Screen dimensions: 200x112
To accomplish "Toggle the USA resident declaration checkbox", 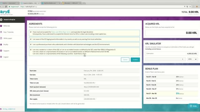I will tap(31, 50).
